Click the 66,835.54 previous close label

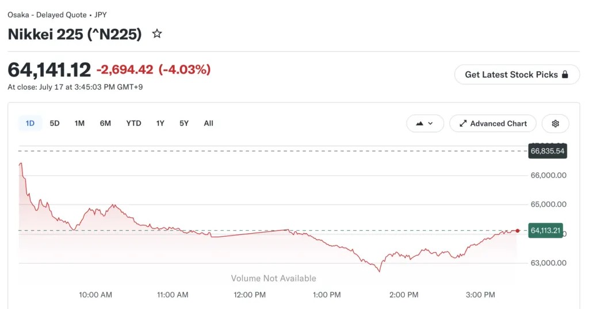[548, 151]
